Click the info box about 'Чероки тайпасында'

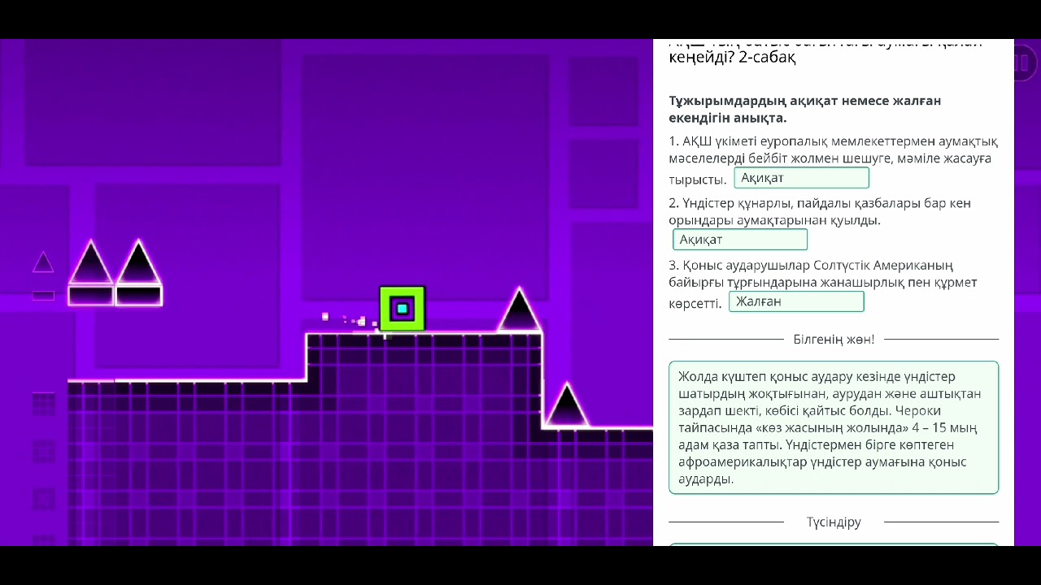834,427
